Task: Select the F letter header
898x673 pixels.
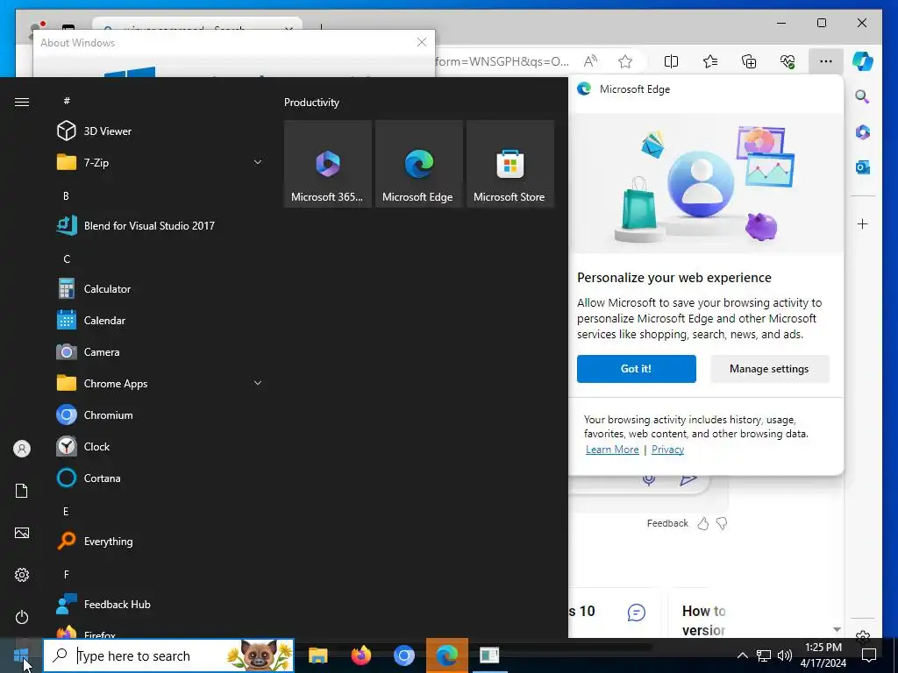Action: click(66, 574)
